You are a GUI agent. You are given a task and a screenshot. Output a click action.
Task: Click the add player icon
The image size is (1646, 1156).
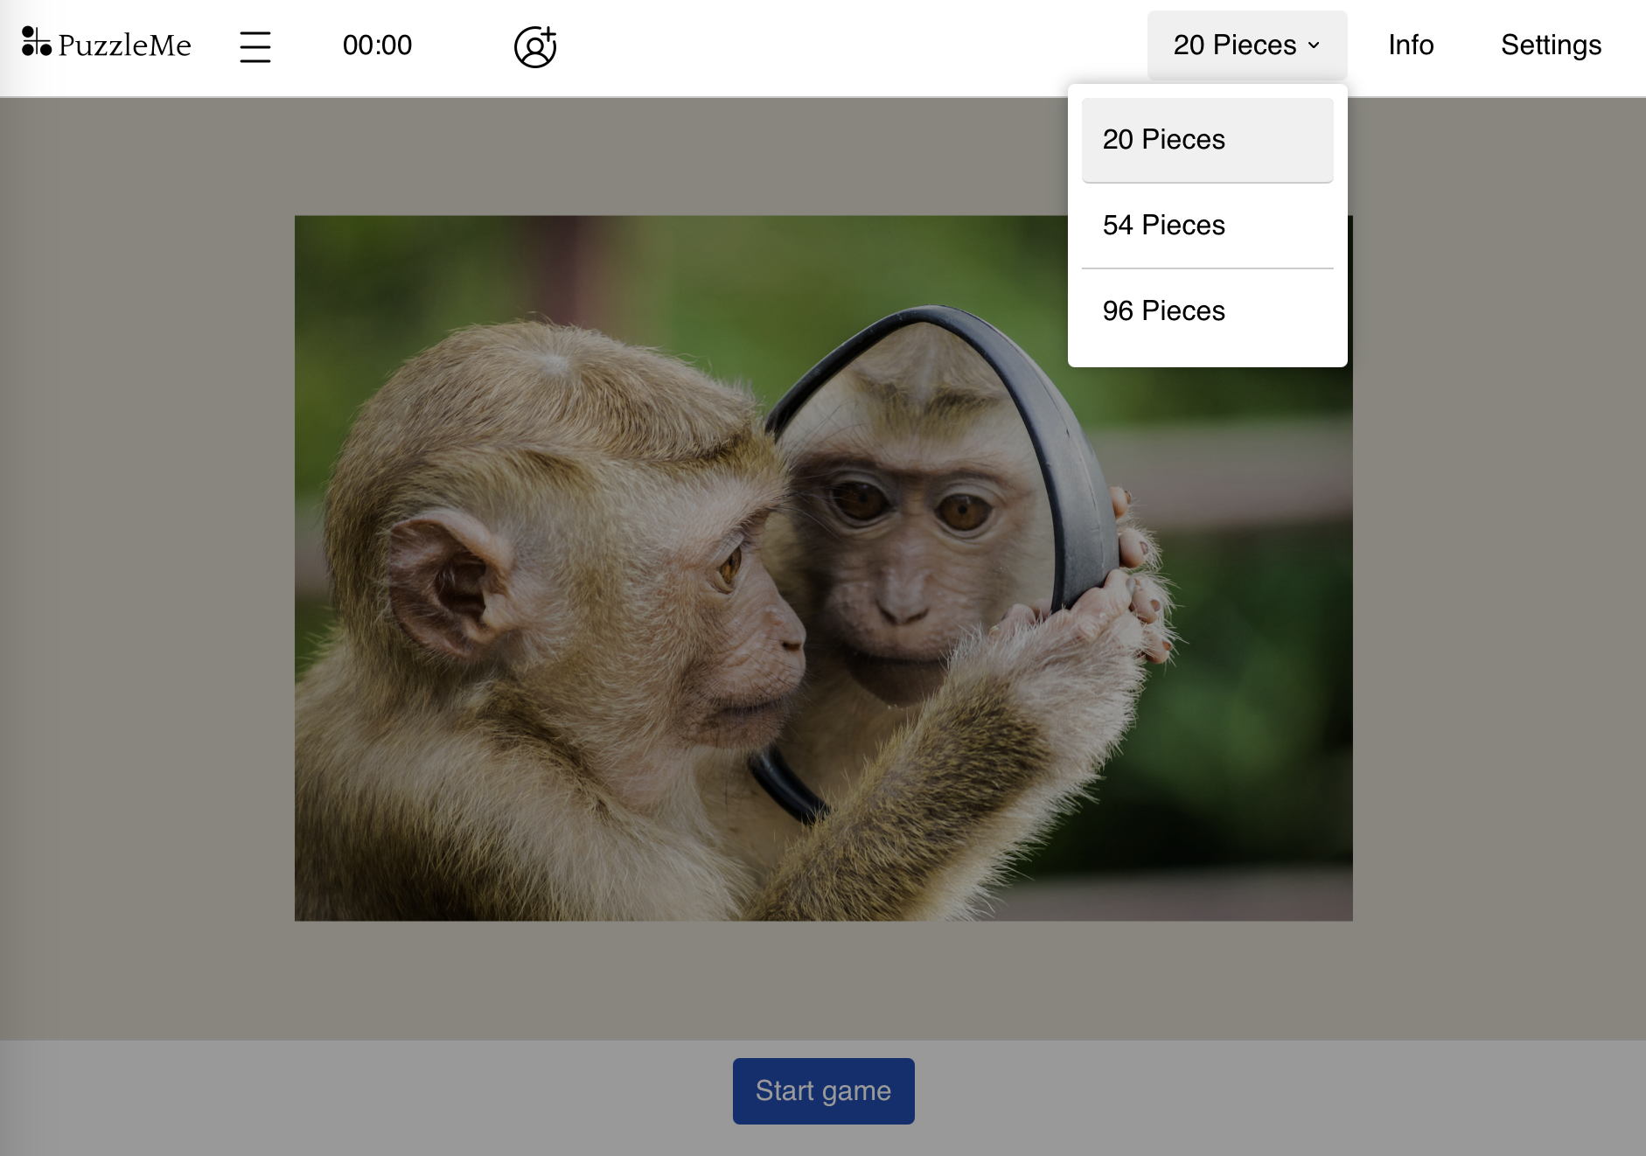pyautogui.click(x=535, y=46)
